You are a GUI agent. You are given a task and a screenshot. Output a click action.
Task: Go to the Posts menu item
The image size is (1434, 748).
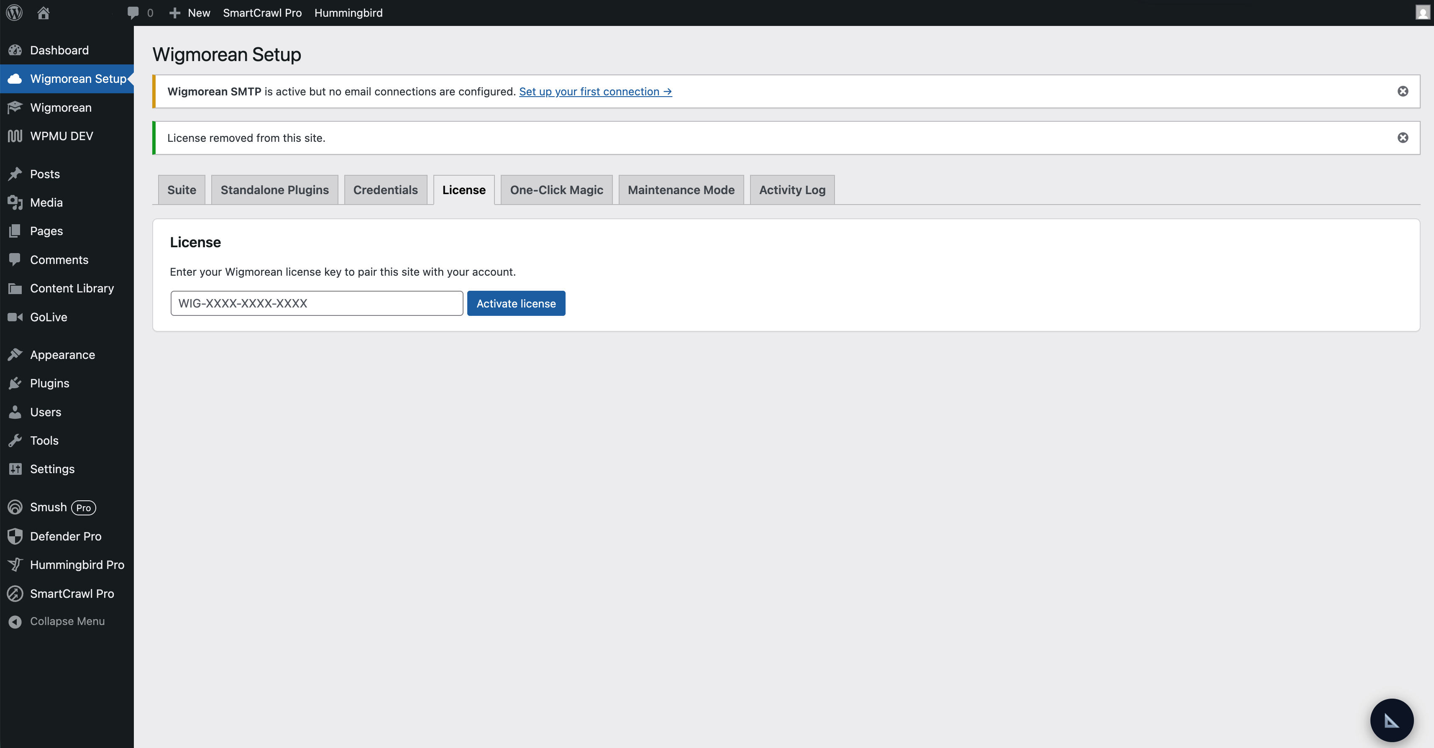(67, 174)
